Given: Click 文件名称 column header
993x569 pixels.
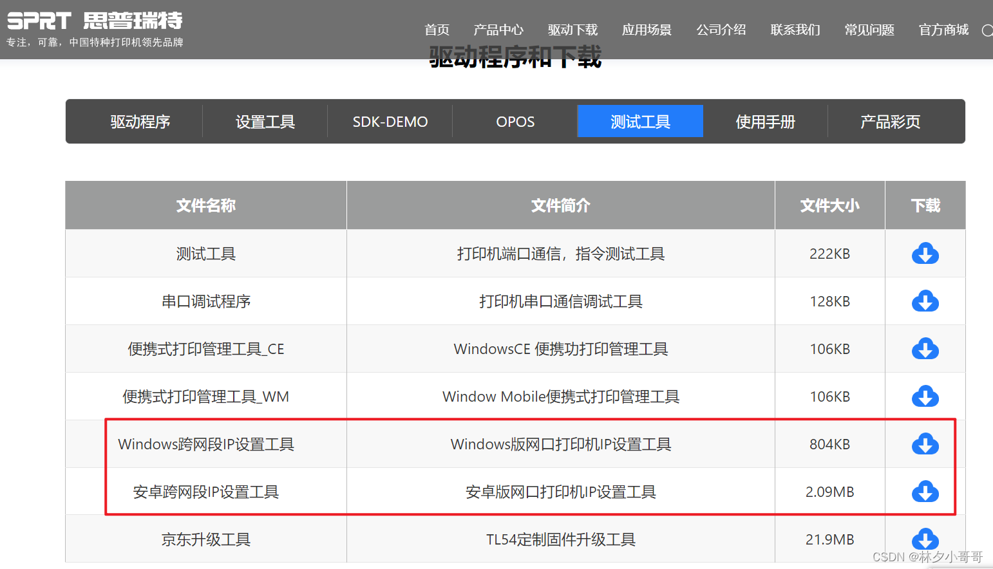Looking at the screenshot, I should (x=206, y=205).
